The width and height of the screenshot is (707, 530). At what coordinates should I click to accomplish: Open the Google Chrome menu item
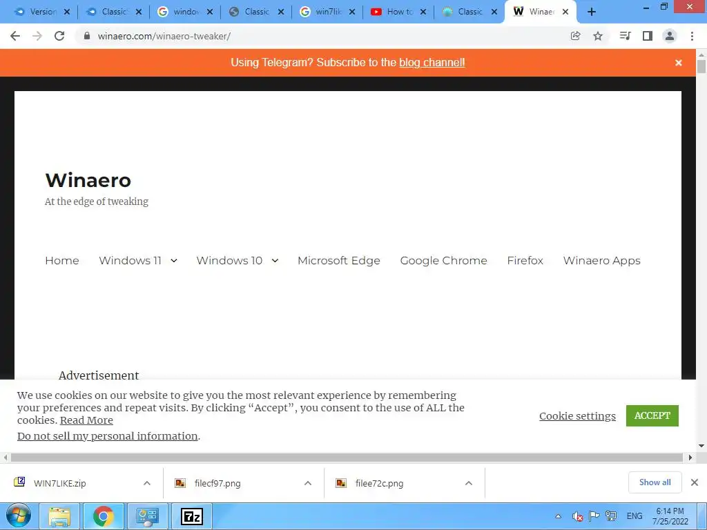(x=444, y=260)
